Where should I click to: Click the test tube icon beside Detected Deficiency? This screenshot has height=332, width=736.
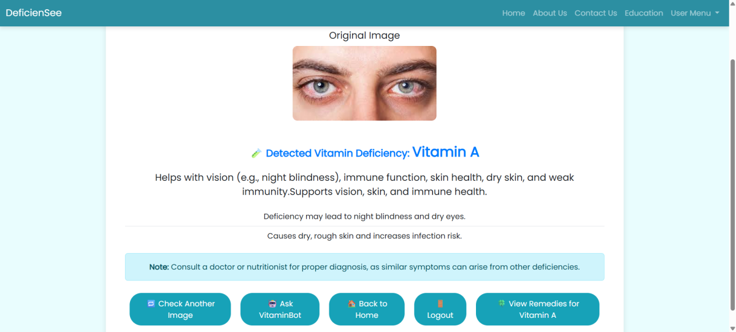[257, 153]
